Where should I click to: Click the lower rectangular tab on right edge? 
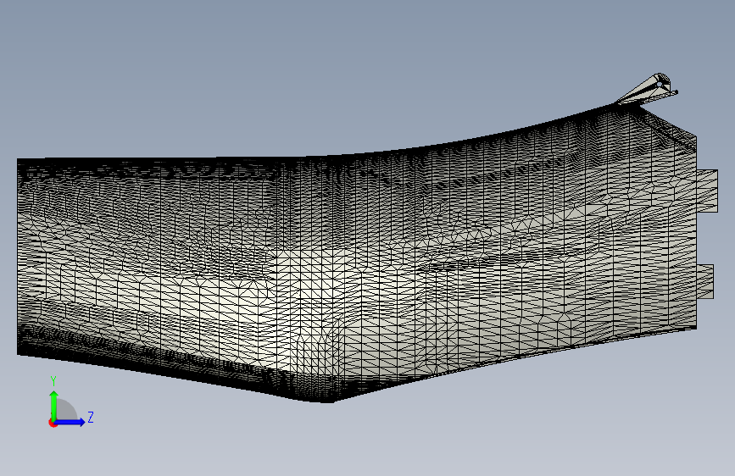point(704,281)
